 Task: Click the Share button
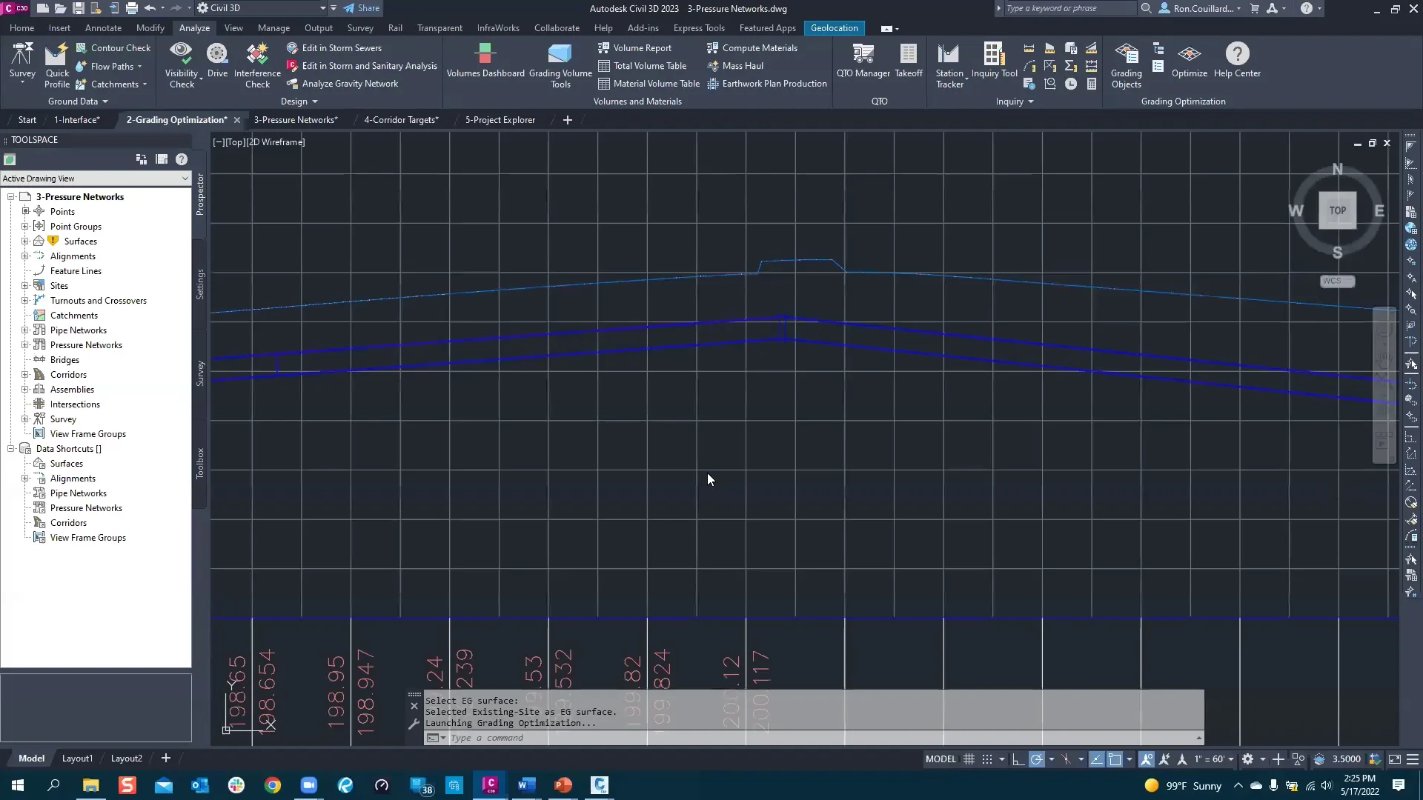(362, 8)
